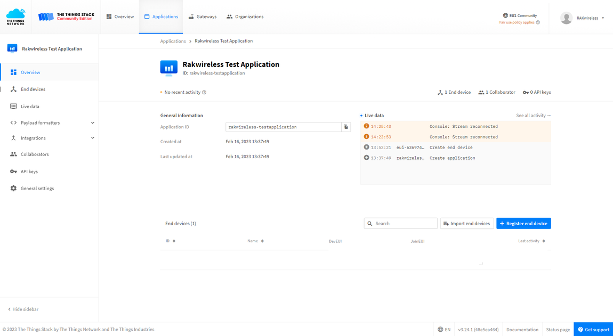Click the Created at date value
The image size is (613, 336).
pos(247,142)
